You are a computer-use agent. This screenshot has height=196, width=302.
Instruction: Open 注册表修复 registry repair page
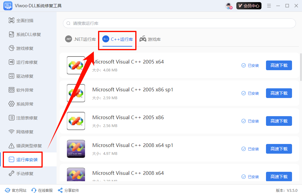[27, 118]
